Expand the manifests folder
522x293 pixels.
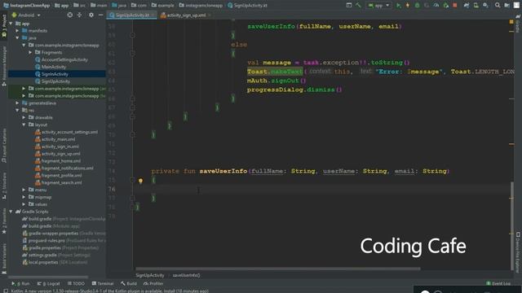pyautogui.click(x=17, y=31)
